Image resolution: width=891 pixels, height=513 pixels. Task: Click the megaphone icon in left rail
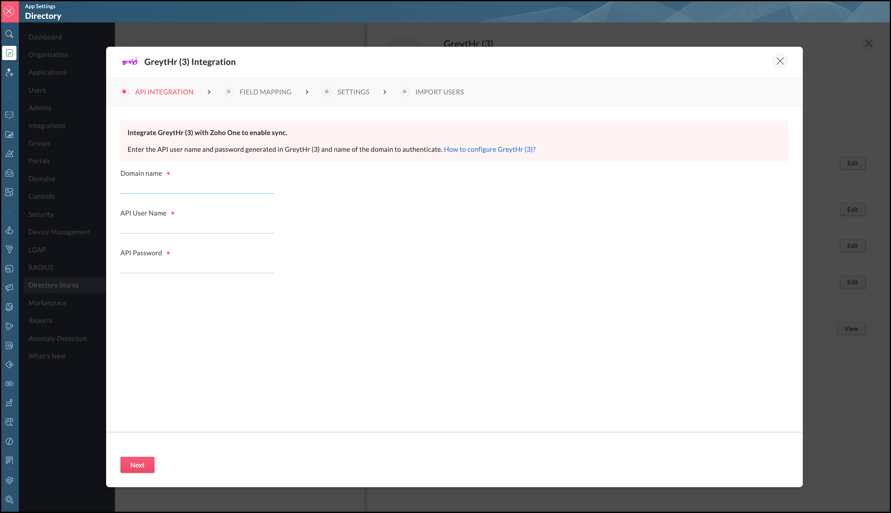pos(9,288)
